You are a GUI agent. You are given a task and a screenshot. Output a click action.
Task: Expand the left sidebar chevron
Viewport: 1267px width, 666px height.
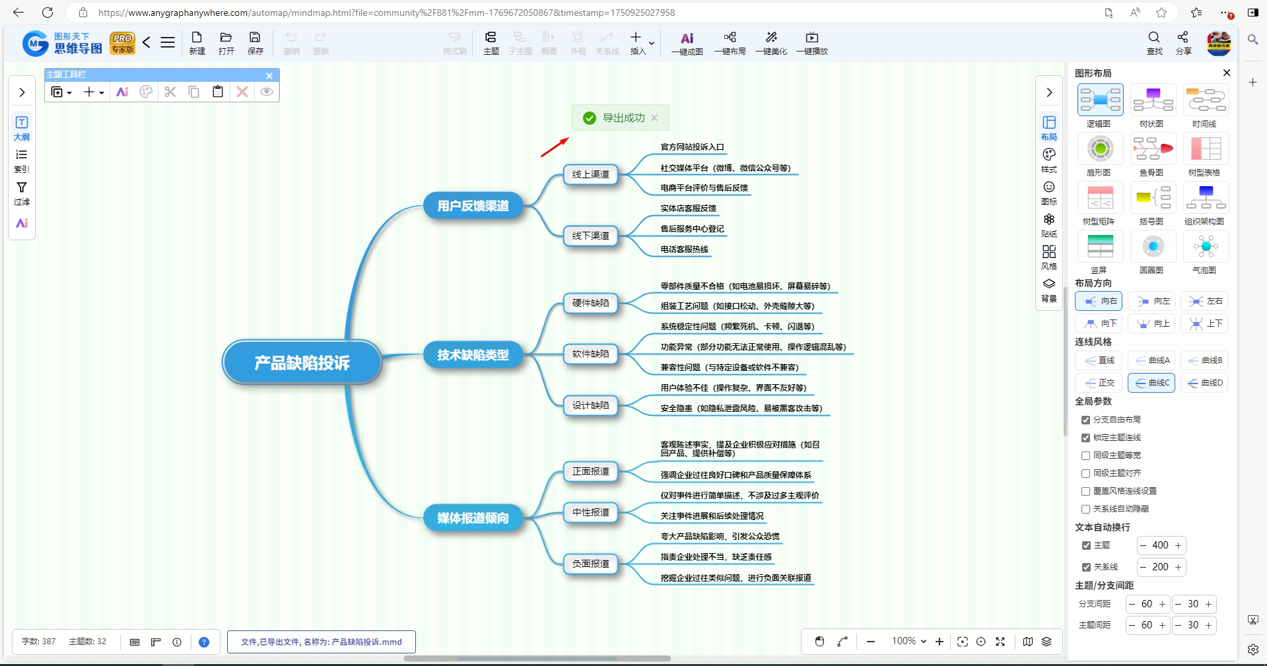[x=22, y=92]
